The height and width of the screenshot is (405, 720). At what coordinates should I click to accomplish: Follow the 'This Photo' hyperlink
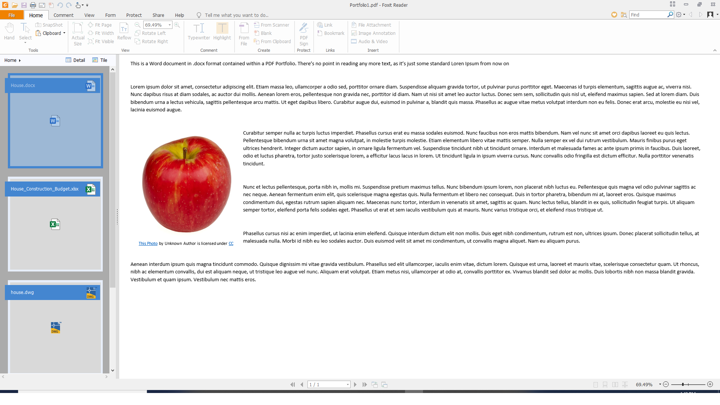148,243
